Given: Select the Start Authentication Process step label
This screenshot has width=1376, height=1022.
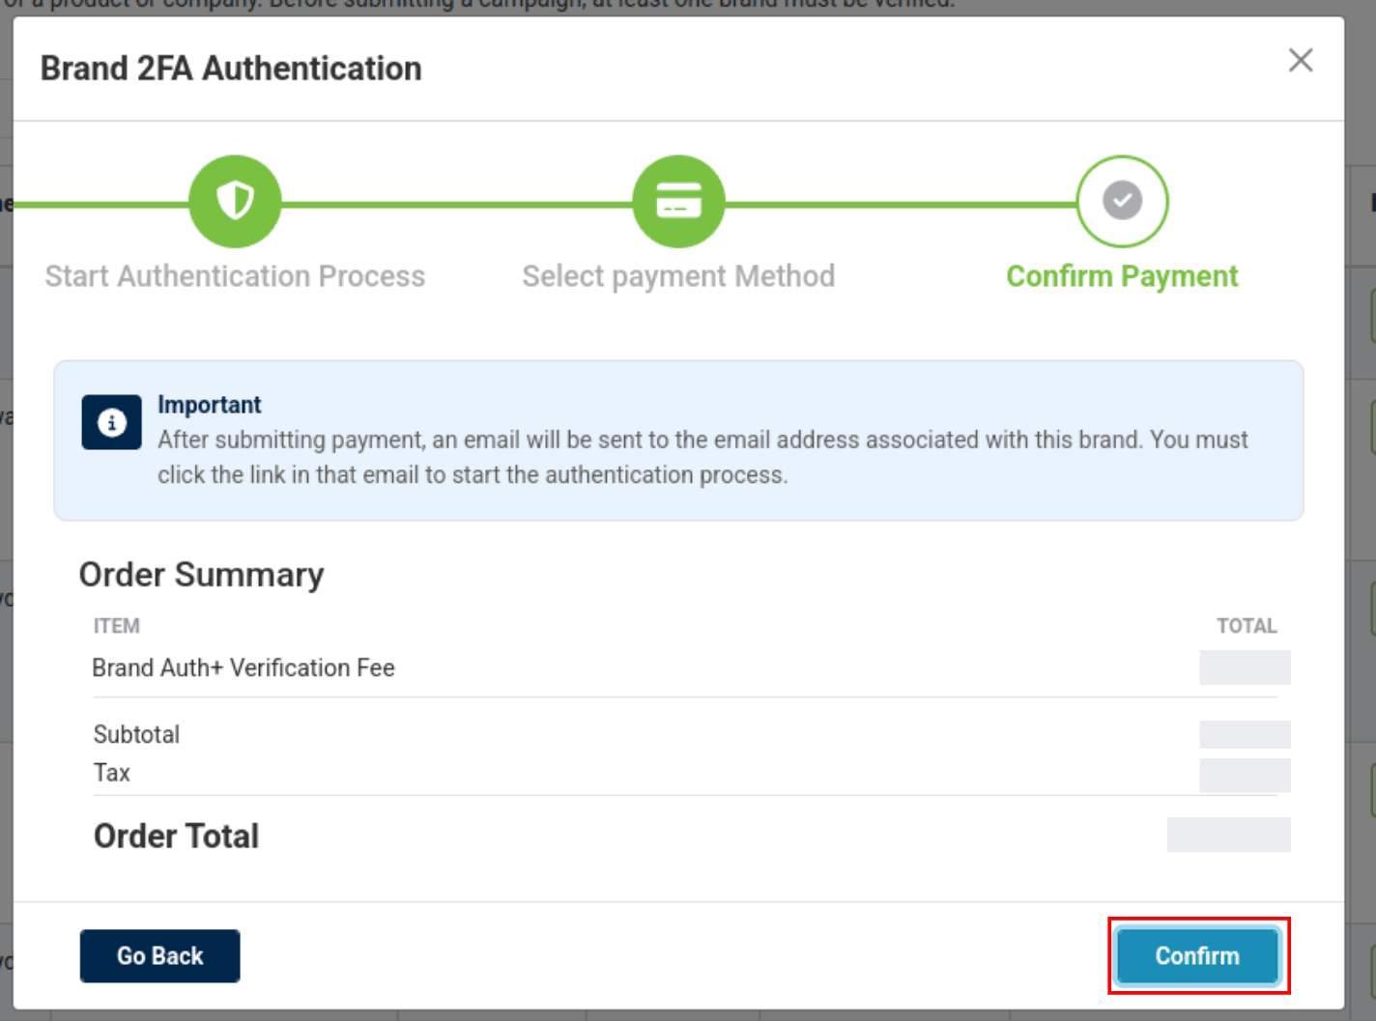Looking at the screenshot, I should (x=235, y=276).
